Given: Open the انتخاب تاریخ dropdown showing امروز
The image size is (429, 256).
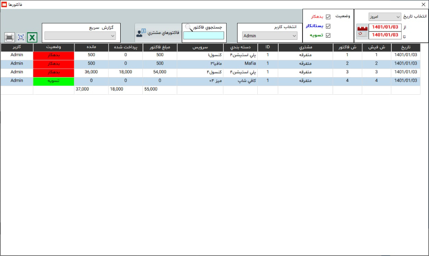Looking at the screenshot, I should [385, 17].
